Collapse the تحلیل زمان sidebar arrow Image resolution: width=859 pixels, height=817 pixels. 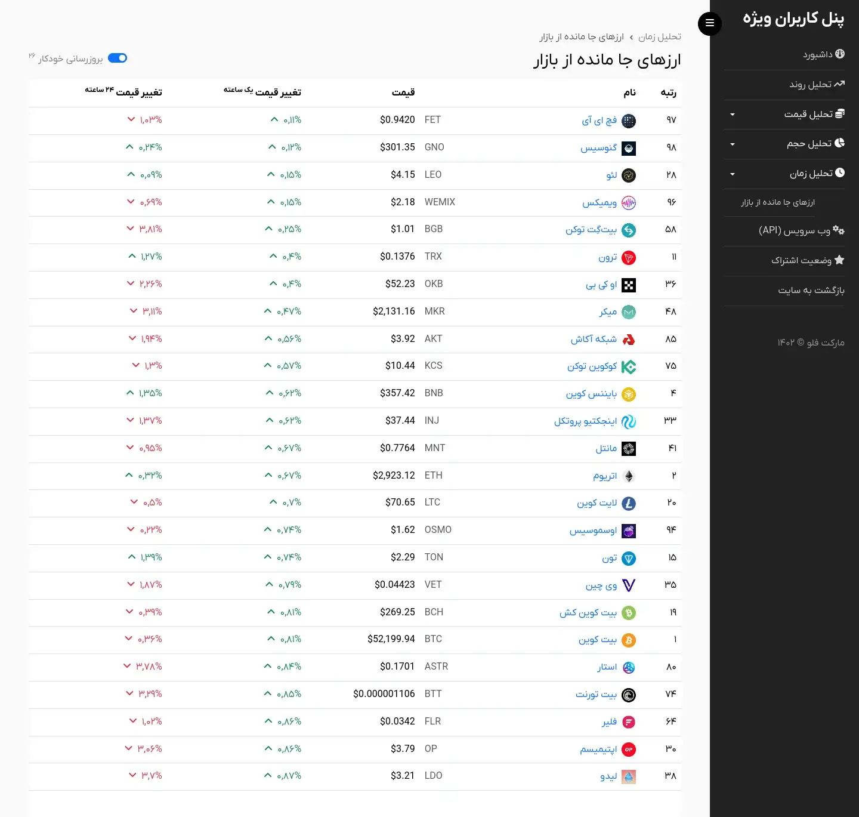click(733, 174)
